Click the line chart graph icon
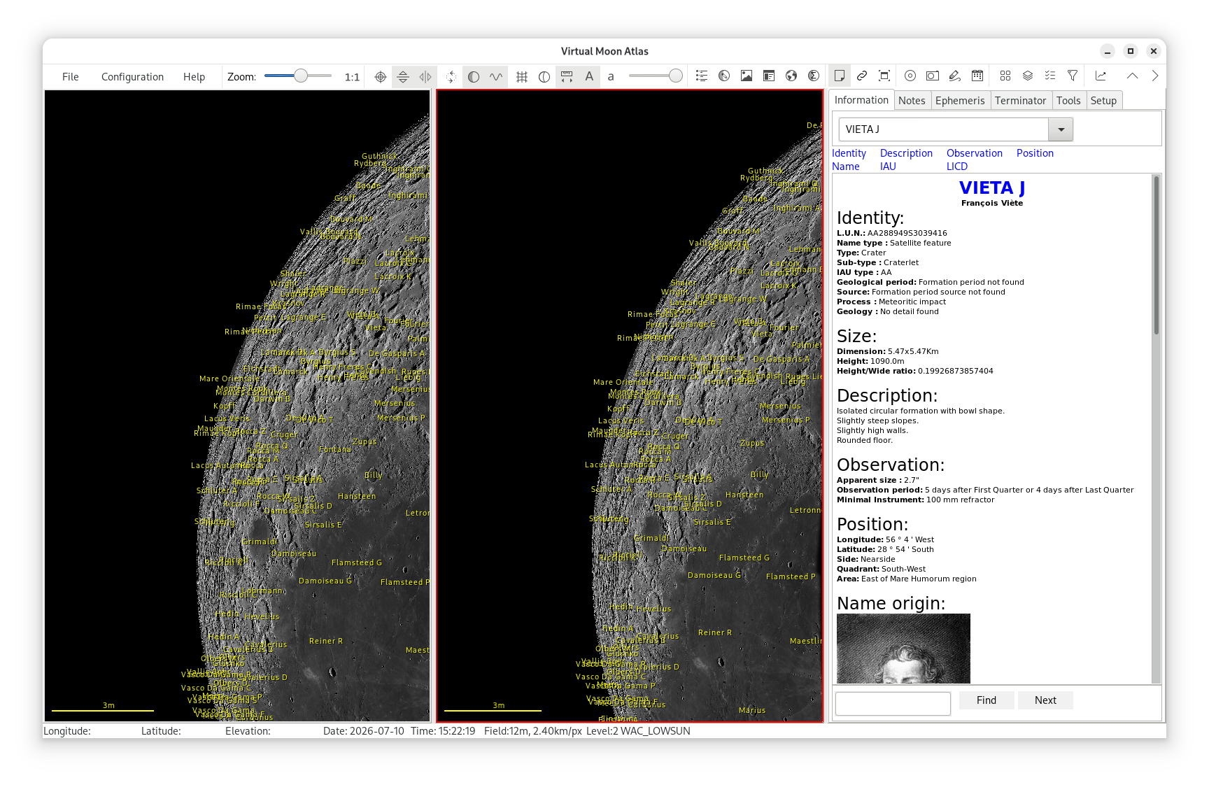 (x=1101, y=76)
